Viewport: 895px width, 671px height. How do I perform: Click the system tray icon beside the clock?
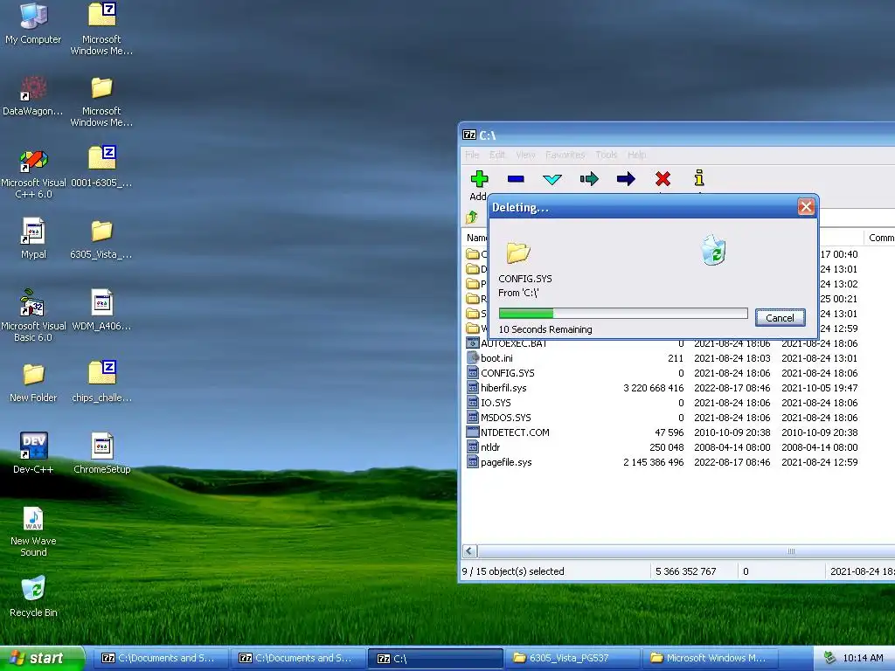click(830, 658)
